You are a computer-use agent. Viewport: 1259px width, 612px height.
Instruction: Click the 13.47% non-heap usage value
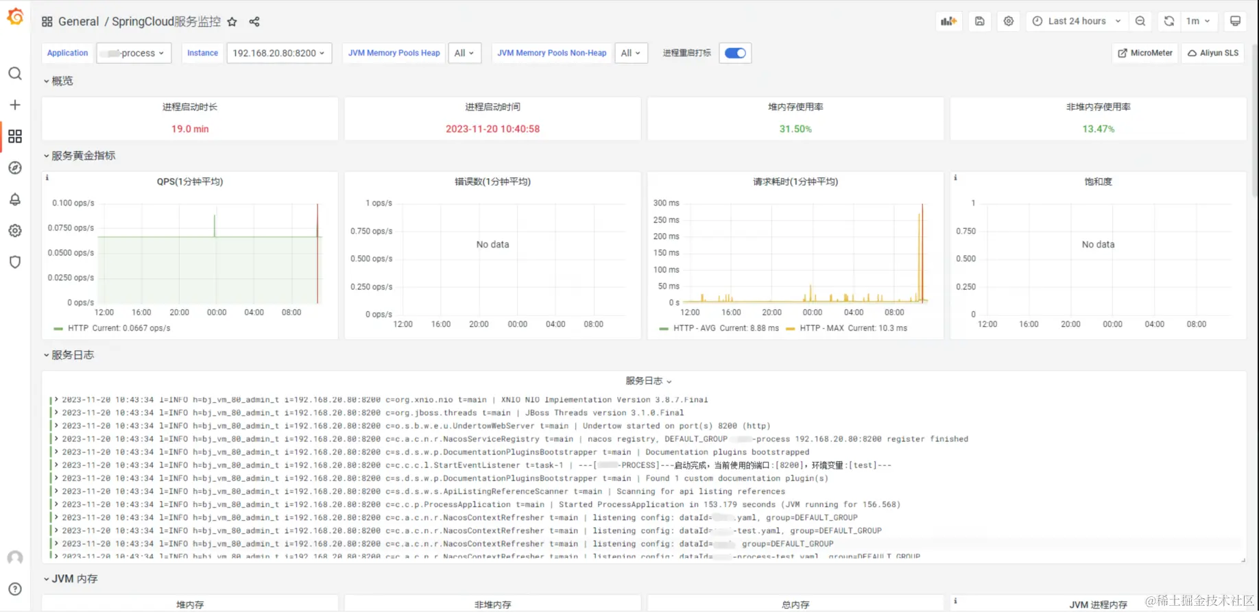[x=1098, y=129]
